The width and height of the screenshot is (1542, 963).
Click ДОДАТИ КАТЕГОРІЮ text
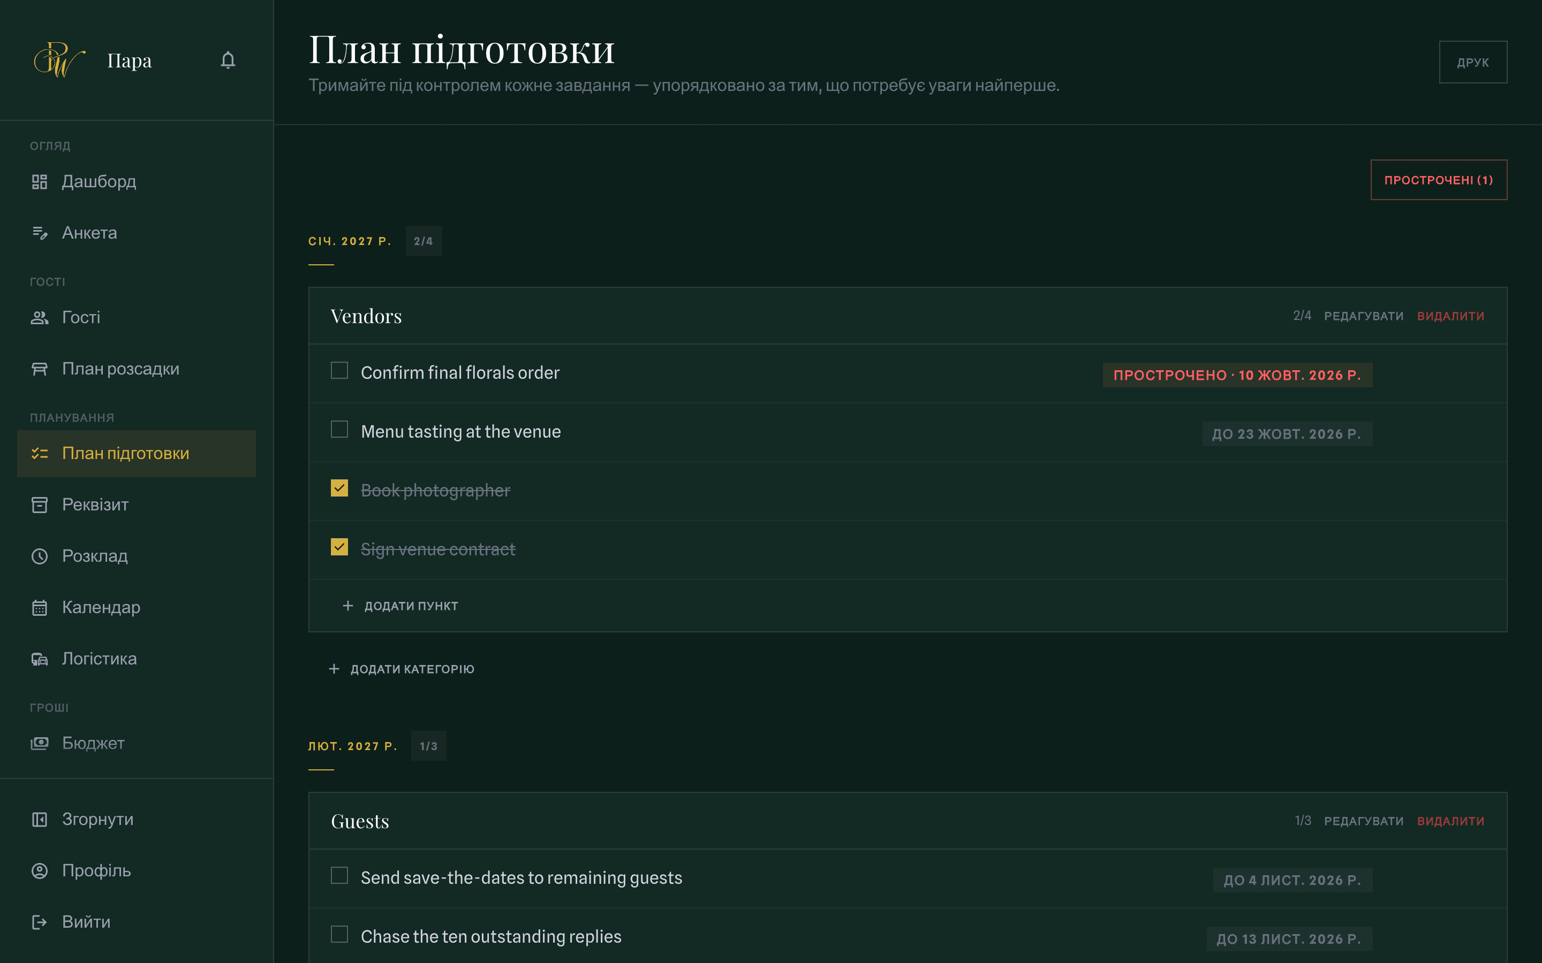[412, 669]
